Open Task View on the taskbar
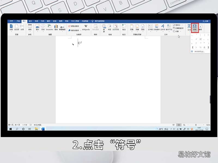This screenshot has width=218, height=163. (x=30, y=129)
